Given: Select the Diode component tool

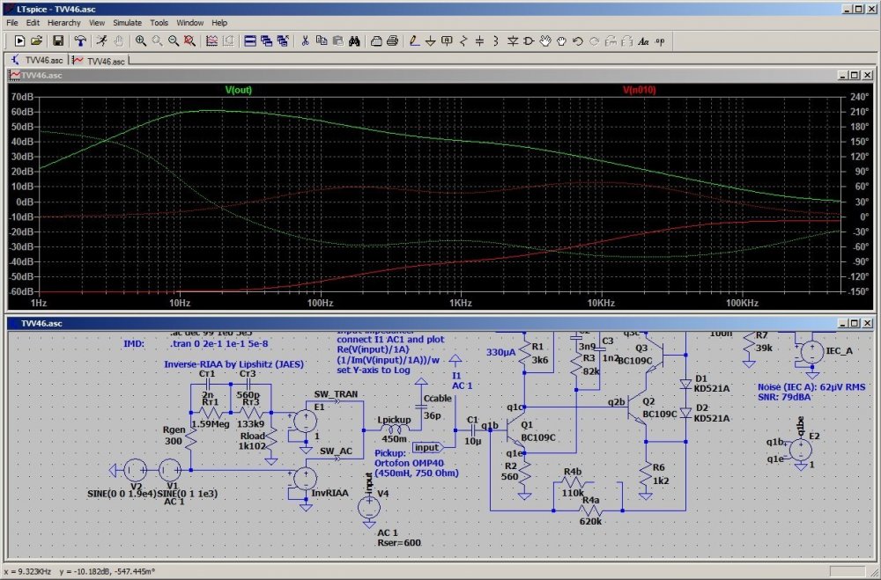Looking at the screenshot, I should point(513,41).
